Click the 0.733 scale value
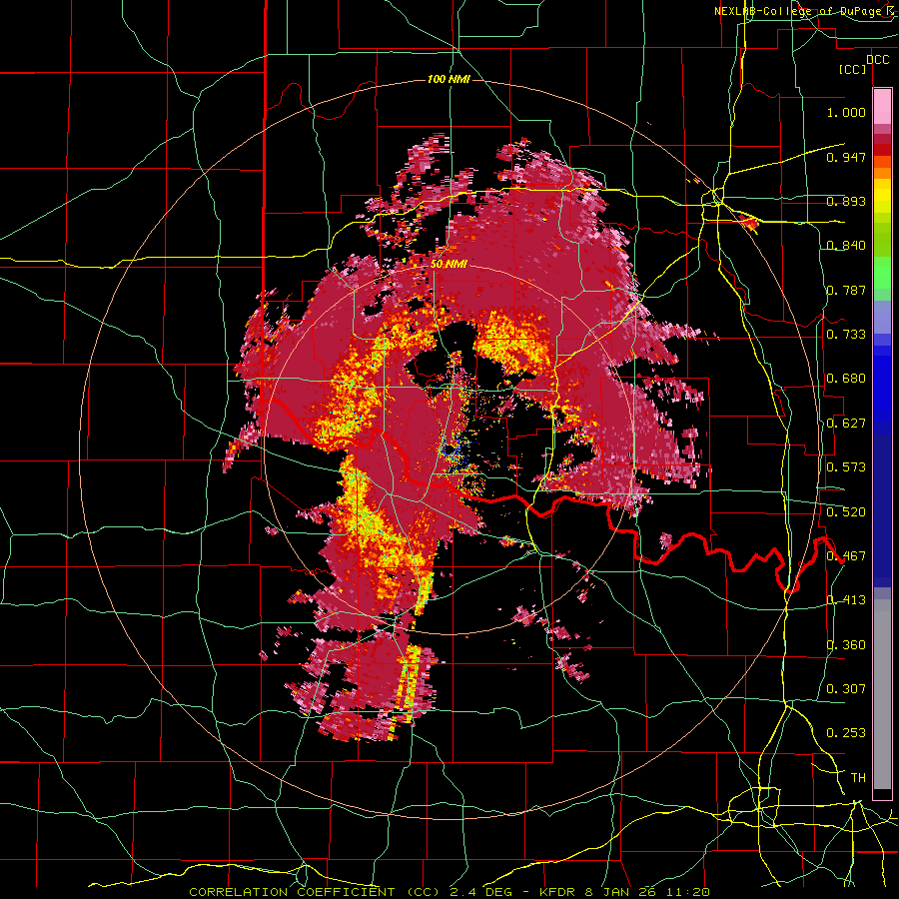This screenshot has width=899, height=899. pos(846,335)
